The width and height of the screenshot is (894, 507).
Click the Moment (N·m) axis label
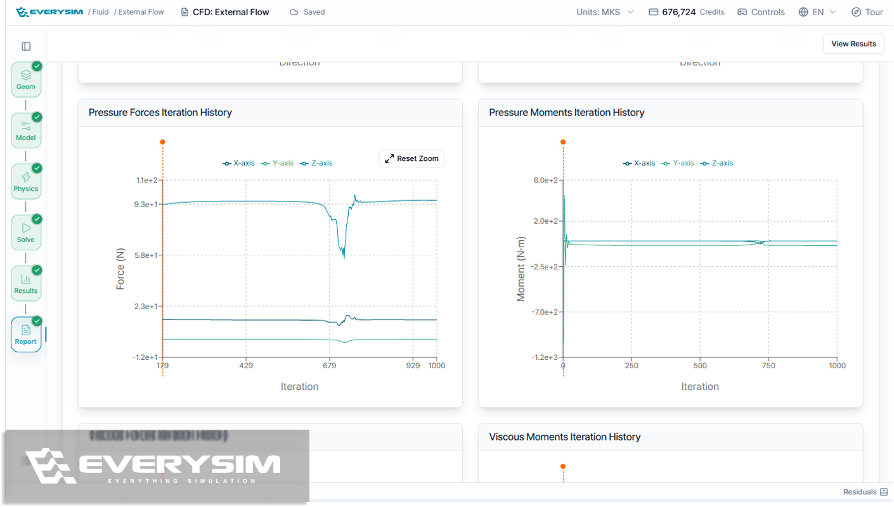521,269
